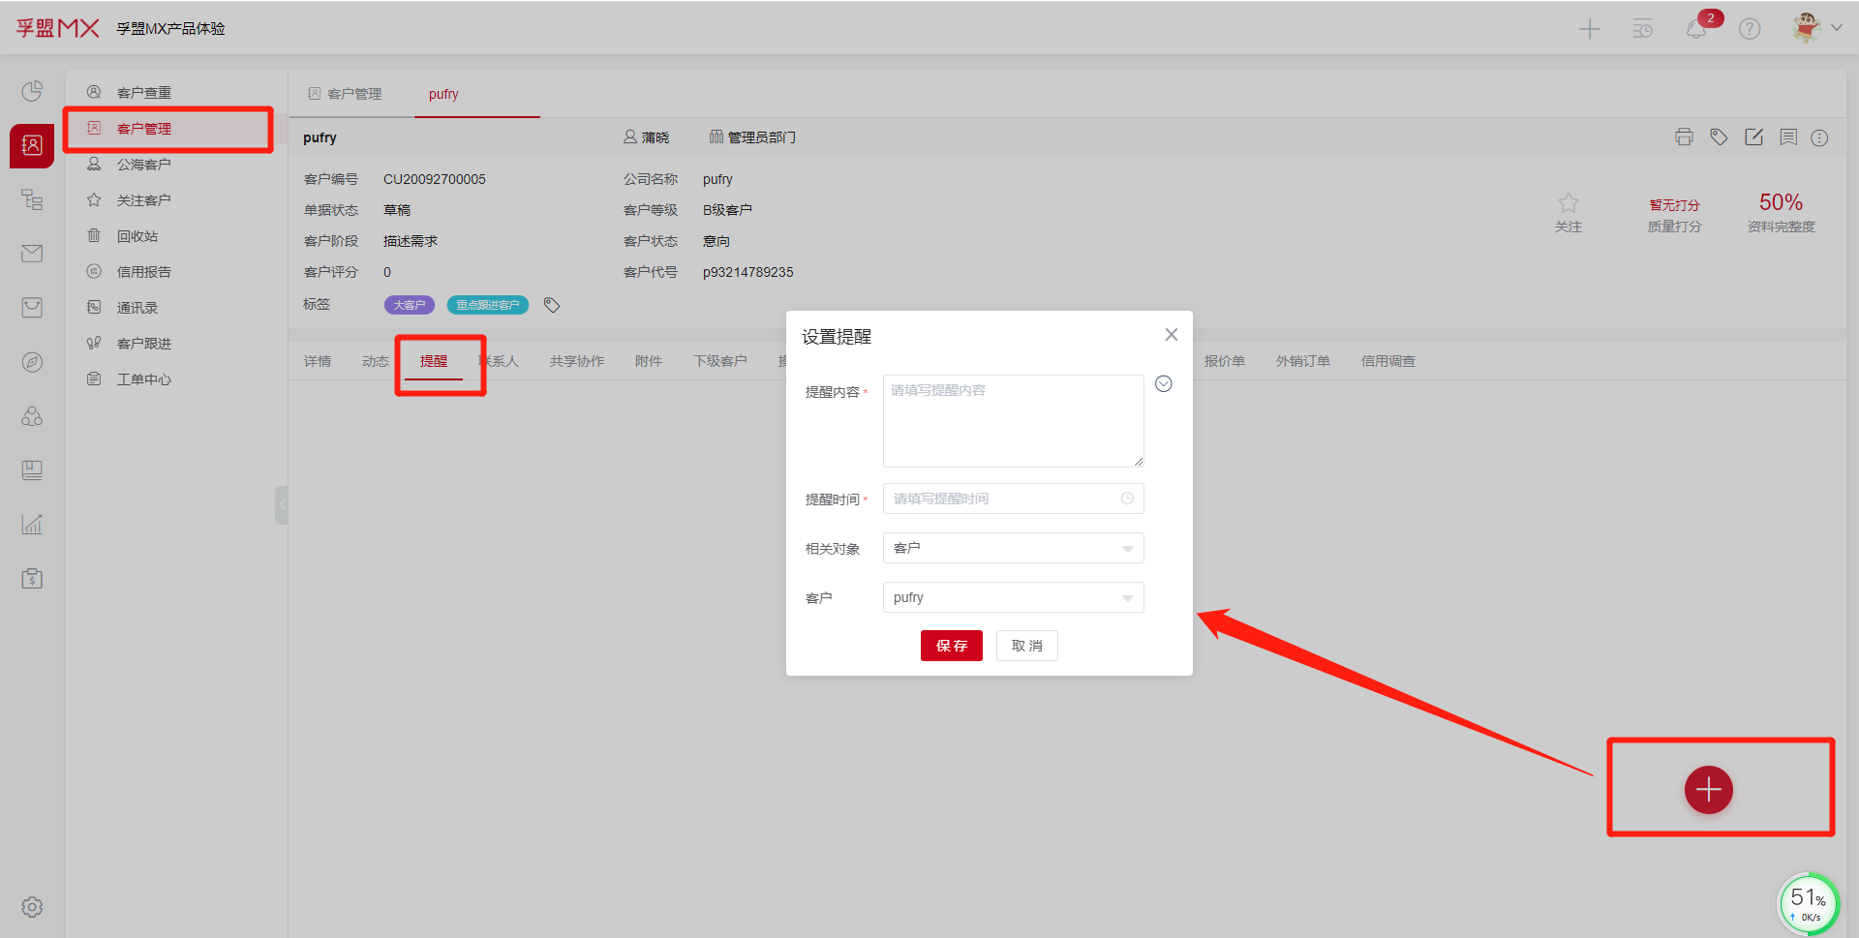1859x938 pixels.
Task: Expand the 相关对象 dropdown
Action: 1013,548
